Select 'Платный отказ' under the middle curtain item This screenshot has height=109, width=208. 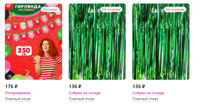point(81,99)
